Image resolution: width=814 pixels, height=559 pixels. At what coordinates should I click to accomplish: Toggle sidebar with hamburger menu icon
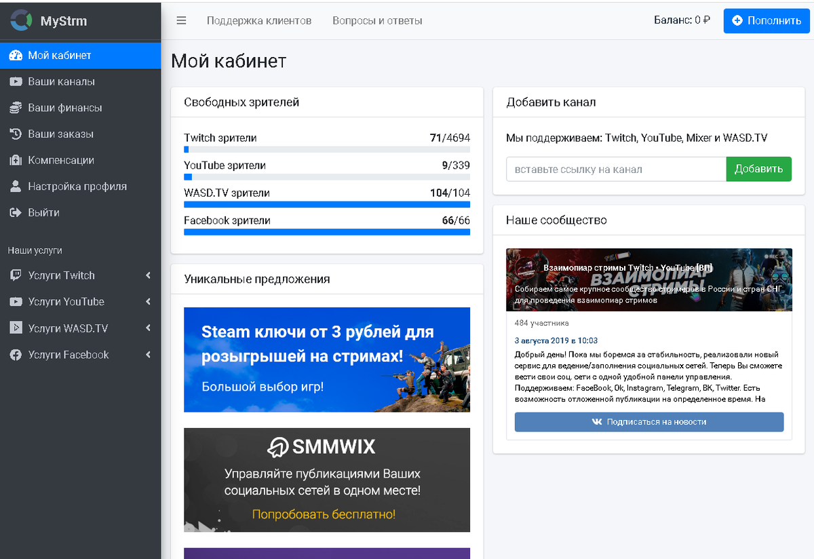tap(181, 20)
